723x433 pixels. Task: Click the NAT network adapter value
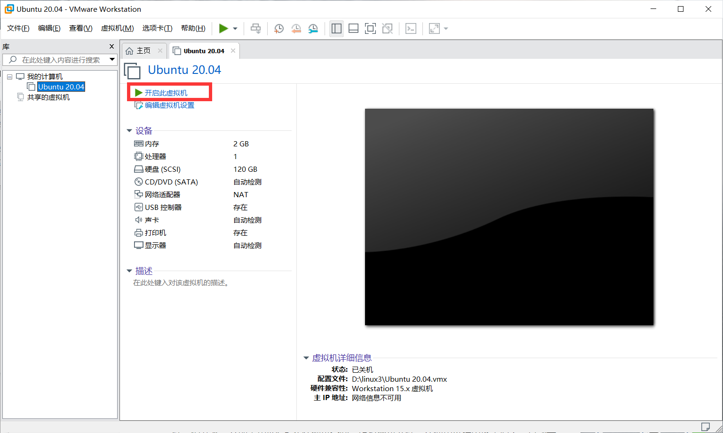(240, 194)
